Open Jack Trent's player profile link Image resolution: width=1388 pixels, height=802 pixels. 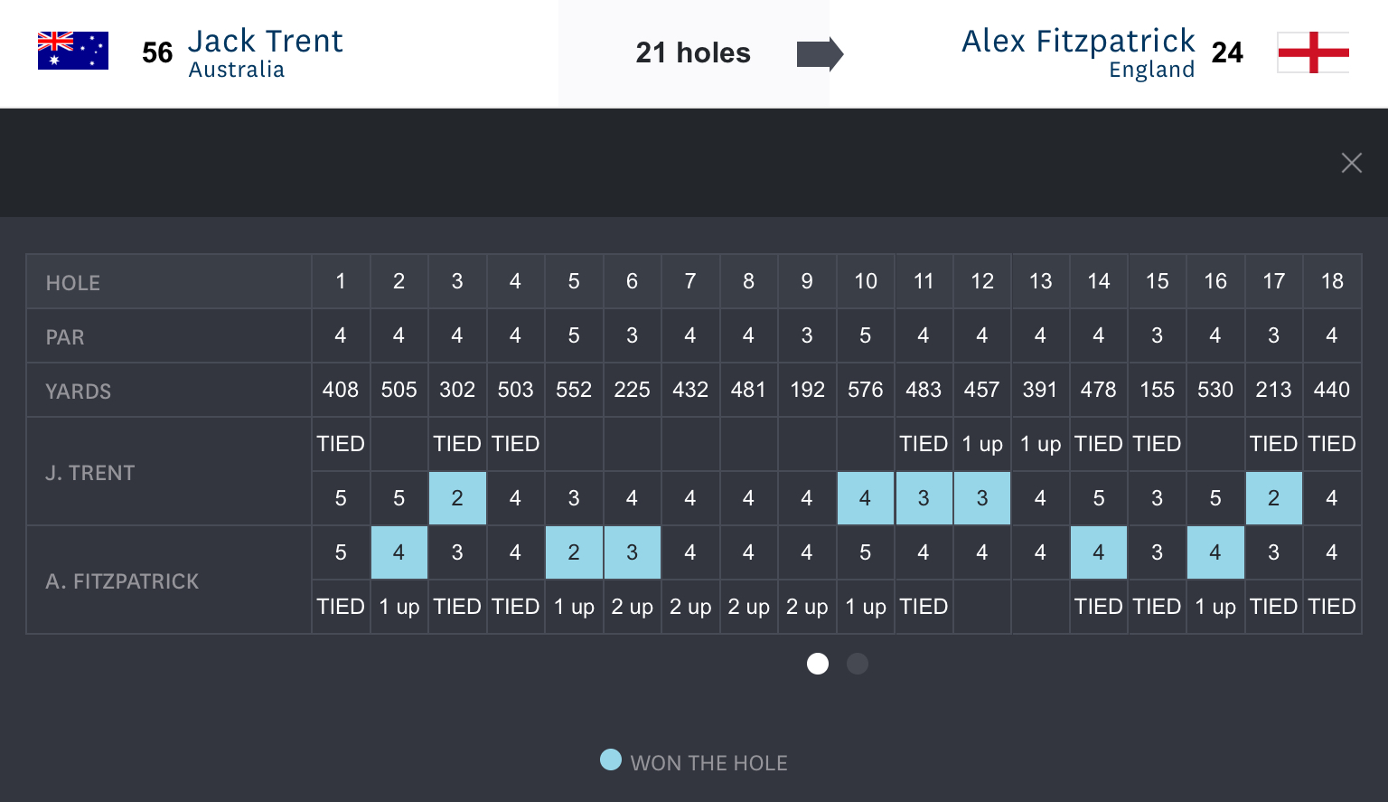(x=265, y=42)
